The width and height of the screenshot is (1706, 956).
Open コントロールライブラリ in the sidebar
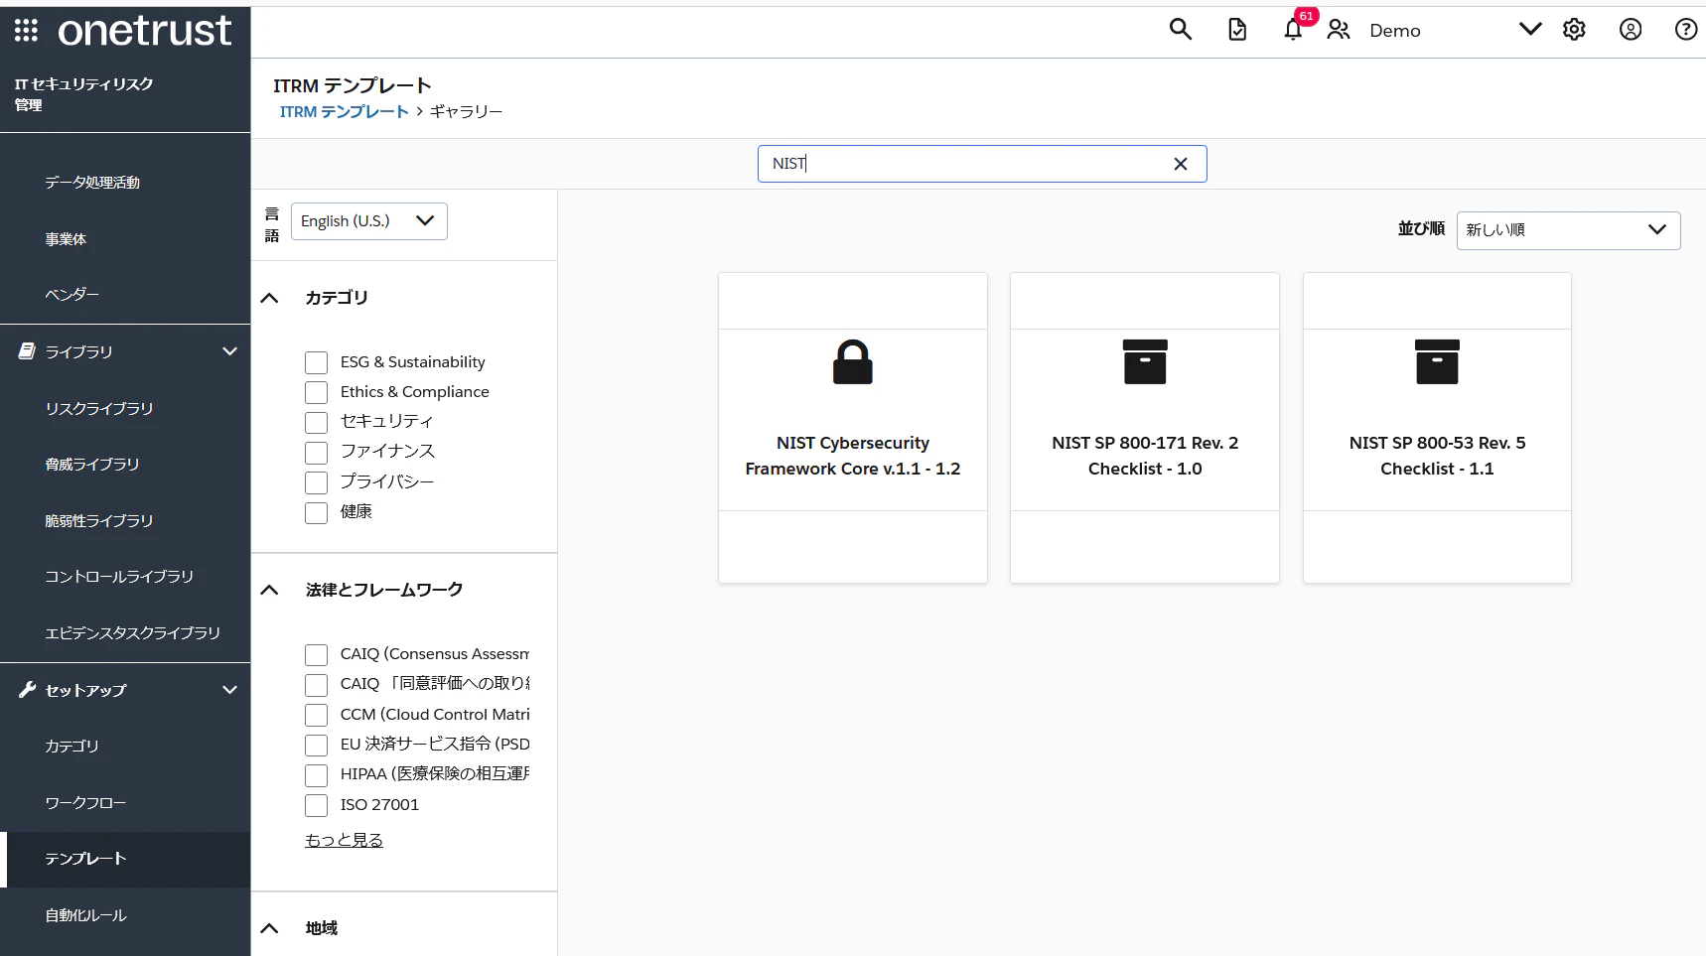[119, 577]
